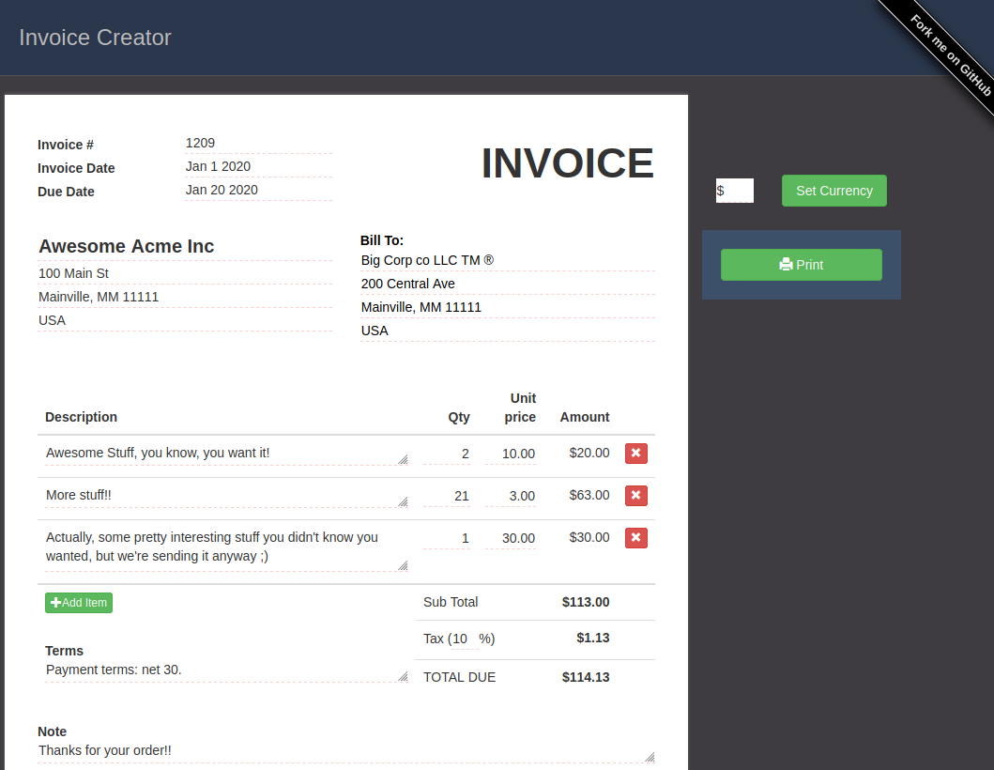This screenshot has width=994, height=770.
Task: Click the Print button
Action: pos(802,265)
